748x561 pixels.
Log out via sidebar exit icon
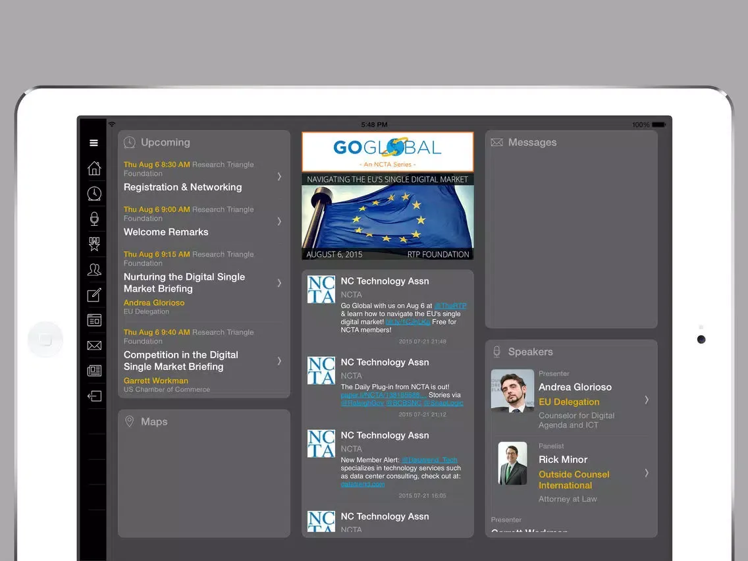coord(94,396)
